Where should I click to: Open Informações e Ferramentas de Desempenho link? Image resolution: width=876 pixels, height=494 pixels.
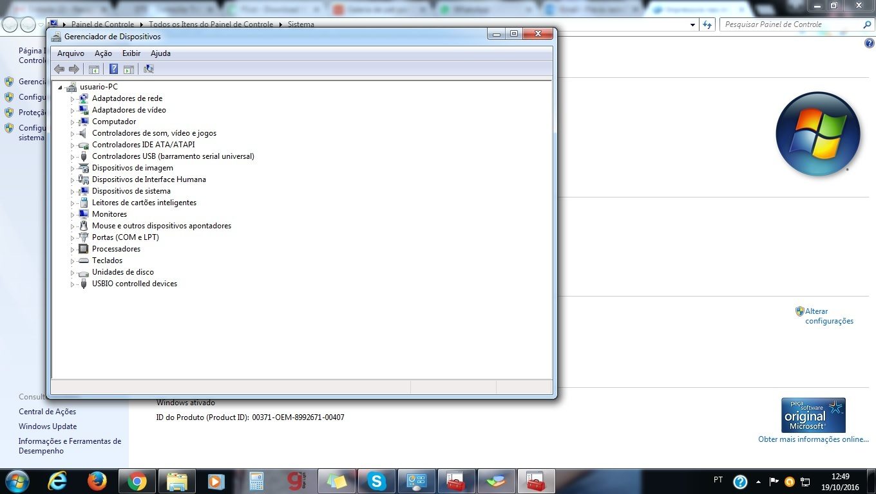[x=70, y=446]
